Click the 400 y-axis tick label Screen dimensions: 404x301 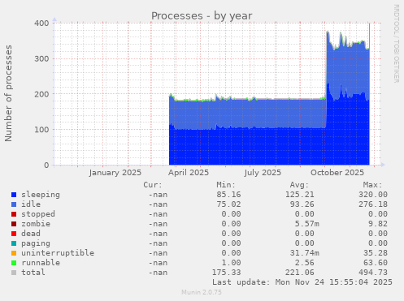pyautogui.click(x=41, y=24)
